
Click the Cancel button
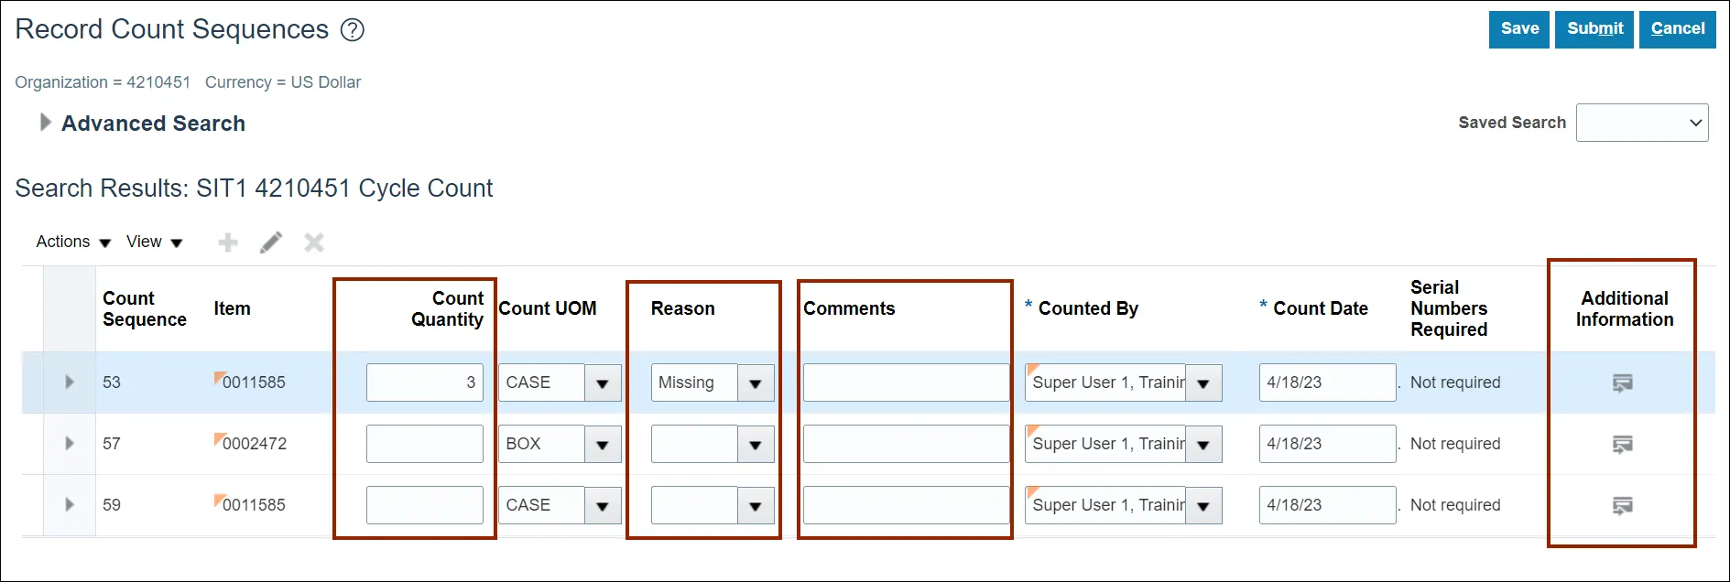pos(1678,29)
